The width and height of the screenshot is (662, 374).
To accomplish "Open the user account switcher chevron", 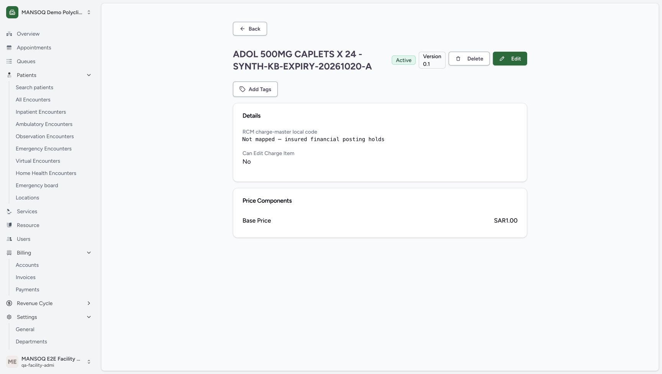I will pyautogui.click(x=89, y=362).
